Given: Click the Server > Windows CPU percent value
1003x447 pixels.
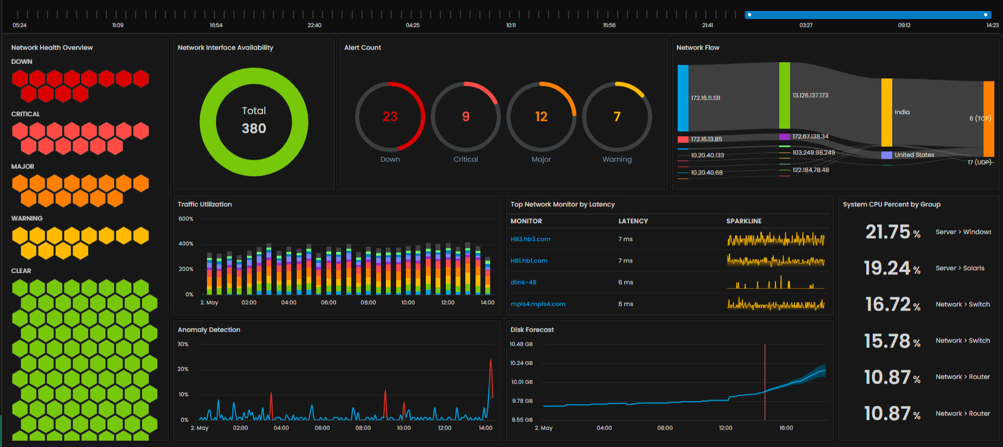Looking at the screenshot, I should (892, 232).
